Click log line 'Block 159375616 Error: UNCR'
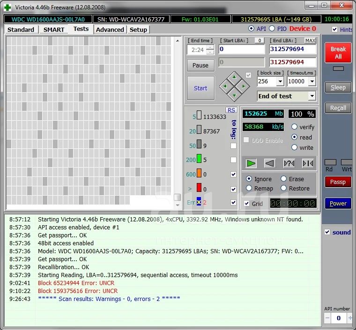This screenshot has width=356, height=330. click(78, 291)
